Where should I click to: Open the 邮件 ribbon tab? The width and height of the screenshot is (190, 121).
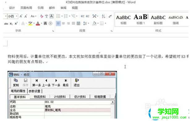pos(52,8)
